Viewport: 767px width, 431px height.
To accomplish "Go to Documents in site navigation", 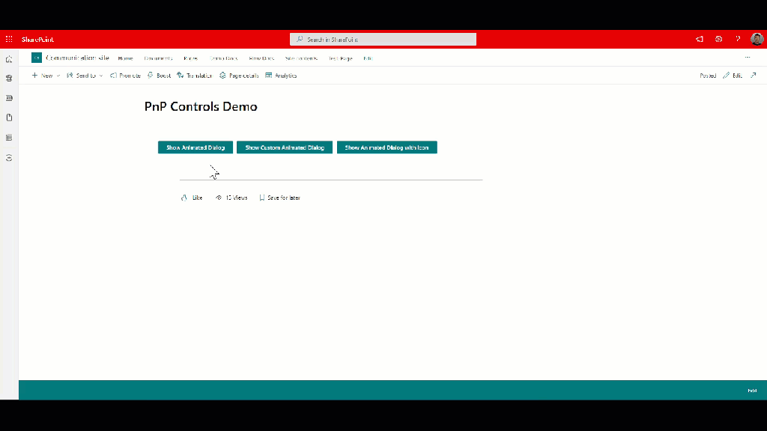I will pyautogui.click(x=158, y=58).
